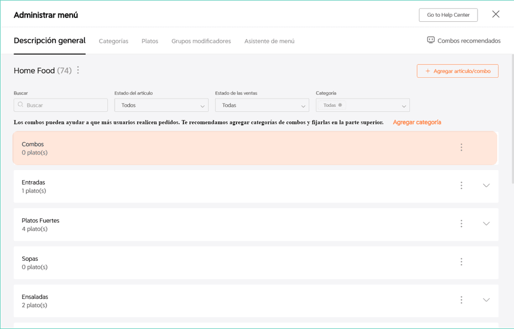The image size is (514, 329).
Task: Open Entradas category three-dot menu
Action: pos(461,185)
